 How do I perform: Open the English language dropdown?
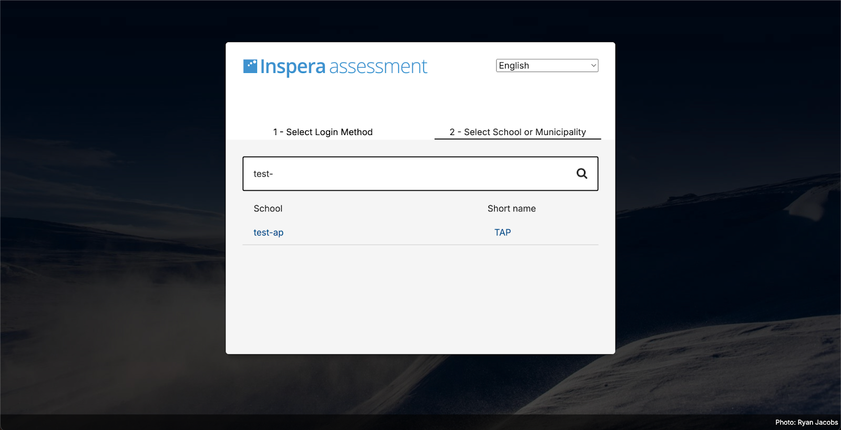[x=547, y=66]
